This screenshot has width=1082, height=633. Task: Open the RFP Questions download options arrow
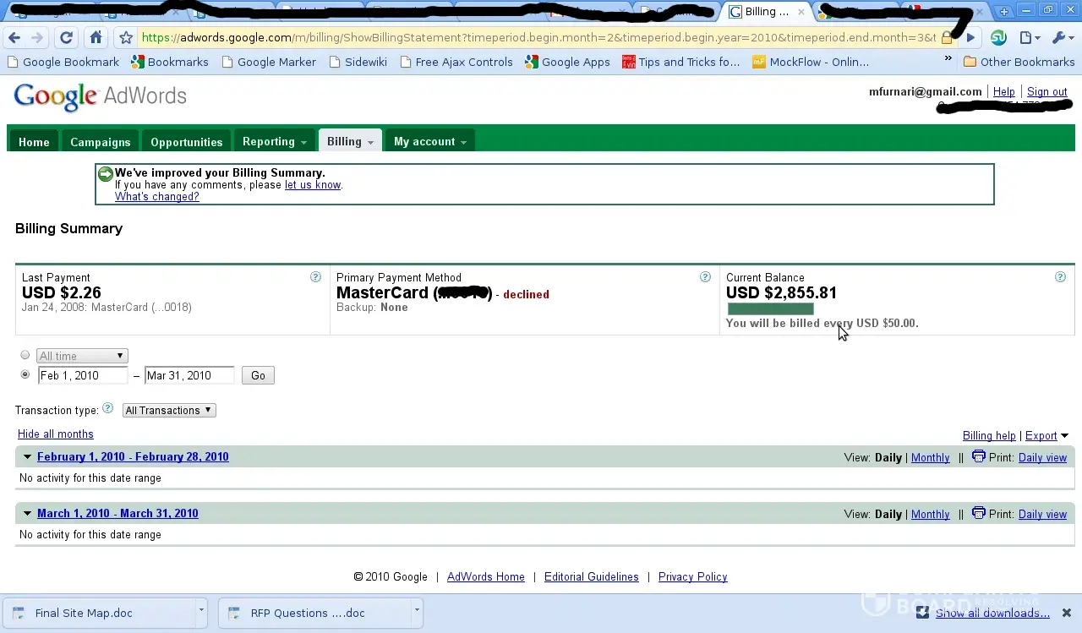(x=417, y=609)
